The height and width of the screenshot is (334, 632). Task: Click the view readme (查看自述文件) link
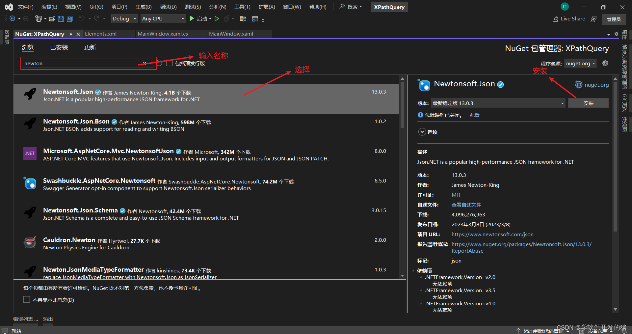466,205
